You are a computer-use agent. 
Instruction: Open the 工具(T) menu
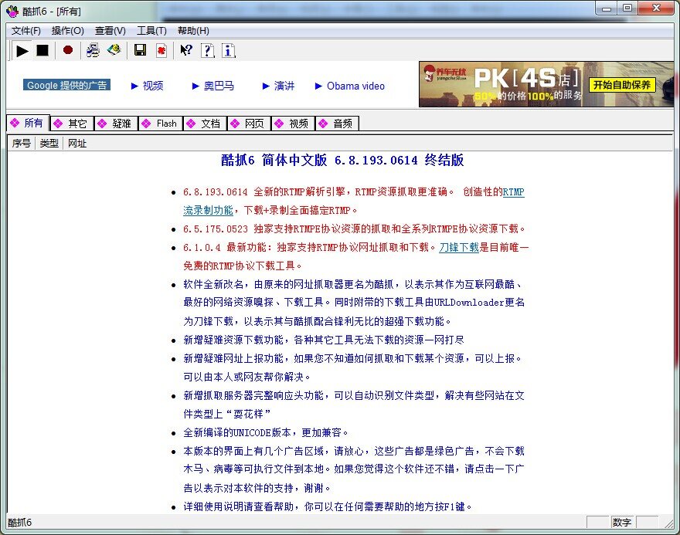(151, 31)
